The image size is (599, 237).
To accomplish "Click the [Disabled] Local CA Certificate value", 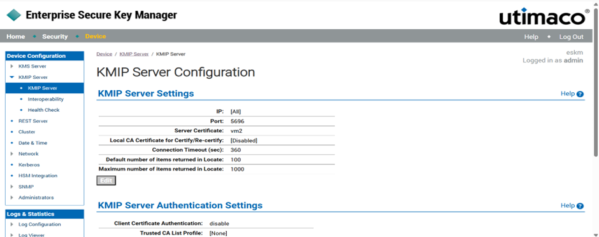I will click(x=243, y=140).
